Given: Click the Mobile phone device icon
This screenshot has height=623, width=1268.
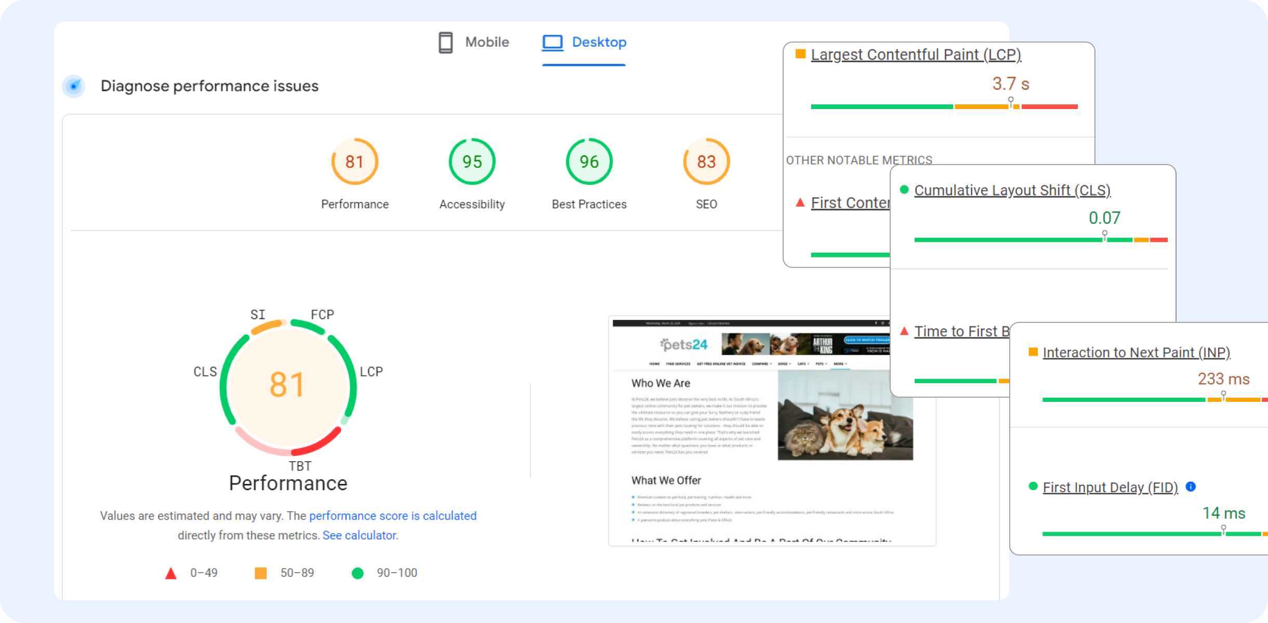Looking at the screenshot, I should pyautogui.click(x=445, y=43).
